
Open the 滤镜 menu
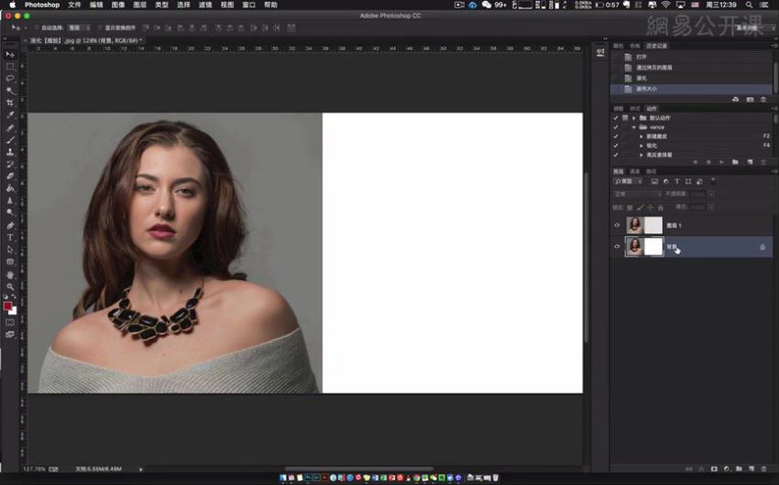pos(205,5)
